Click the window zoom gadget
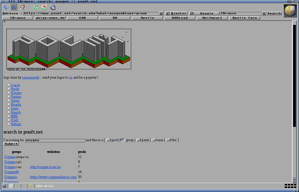 290,1
